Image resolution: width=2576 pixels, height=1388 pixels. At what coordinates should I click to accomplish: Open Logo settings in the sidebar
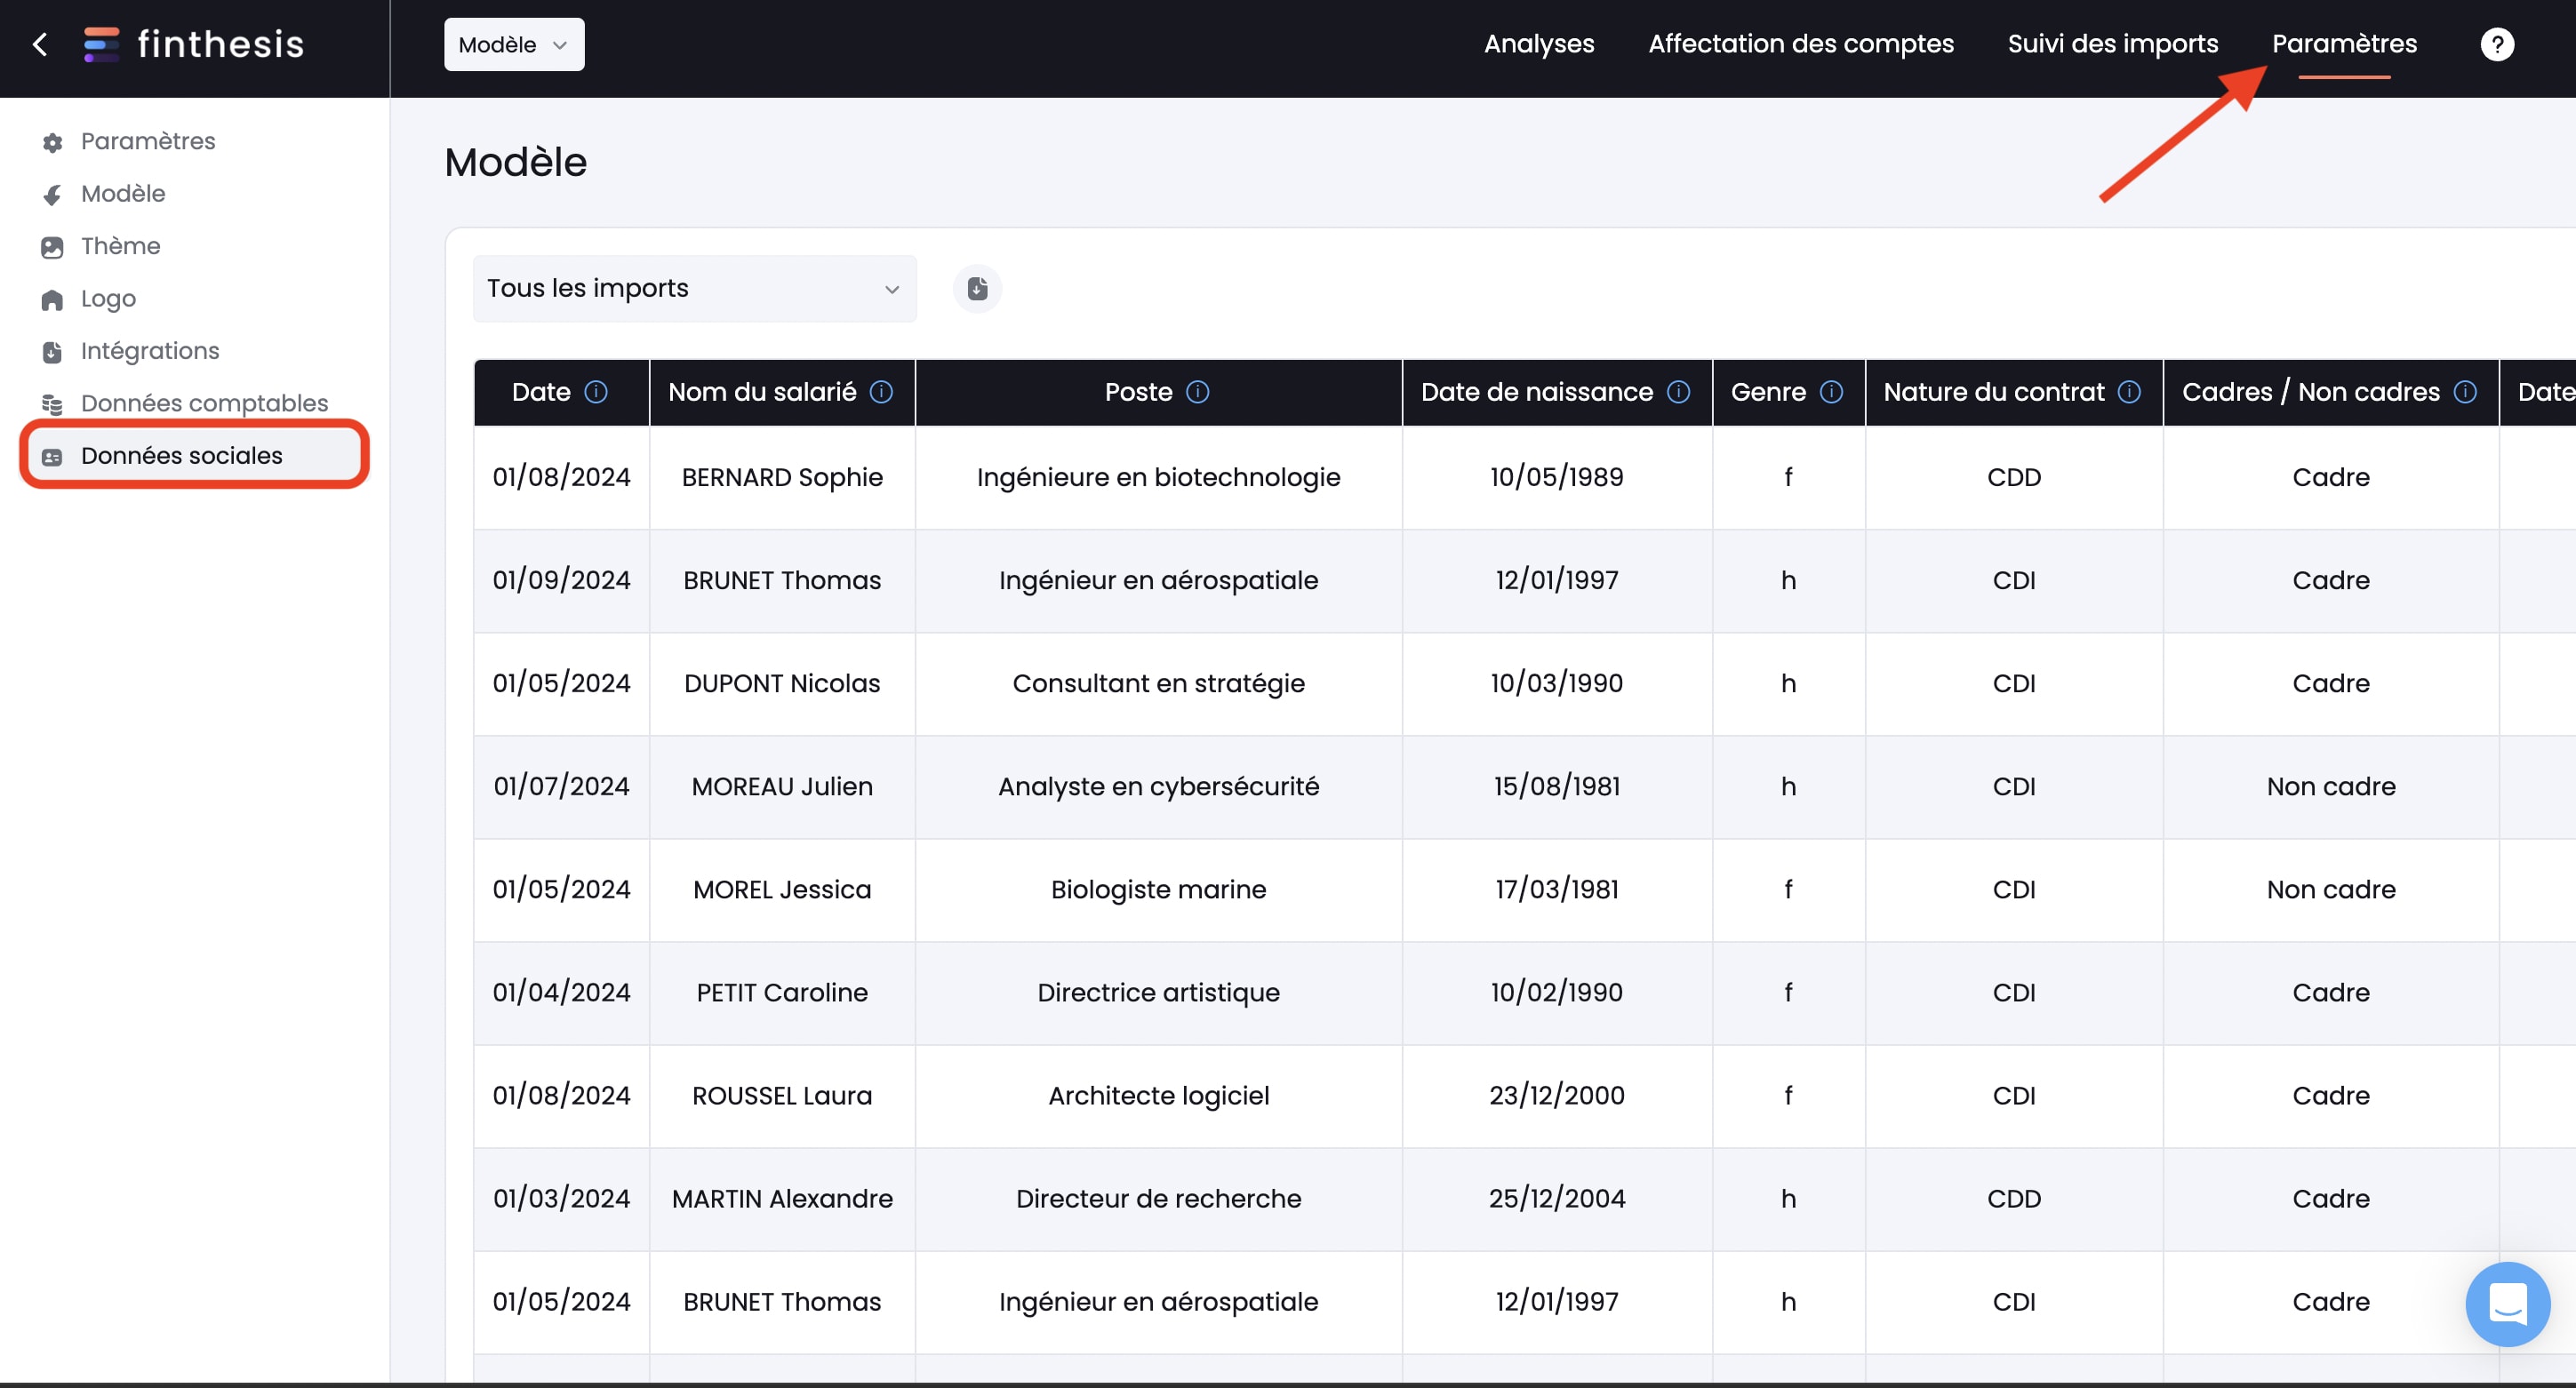pyautogui.click(x=108, y=299)
